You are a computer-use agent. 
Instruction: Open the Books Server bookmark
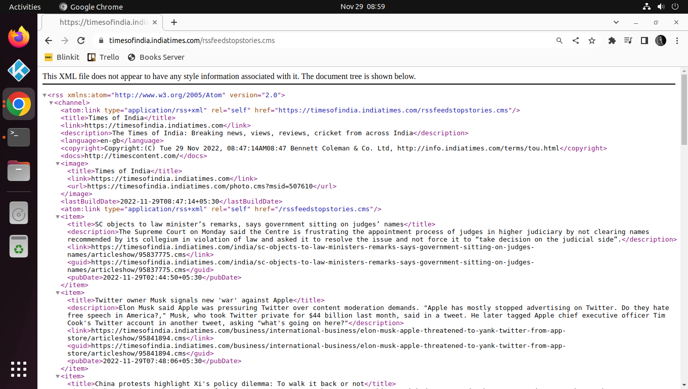[156, 57]
